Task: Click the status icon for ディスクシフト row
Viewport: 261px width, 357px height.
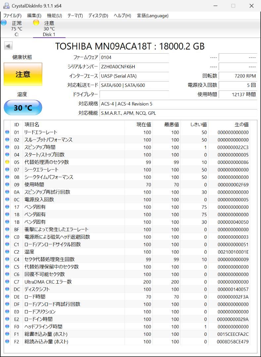Action: point(7,289)
